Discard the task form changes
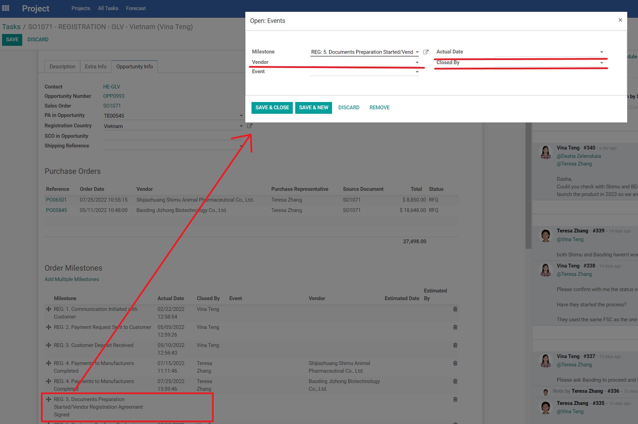 (38, 40)
